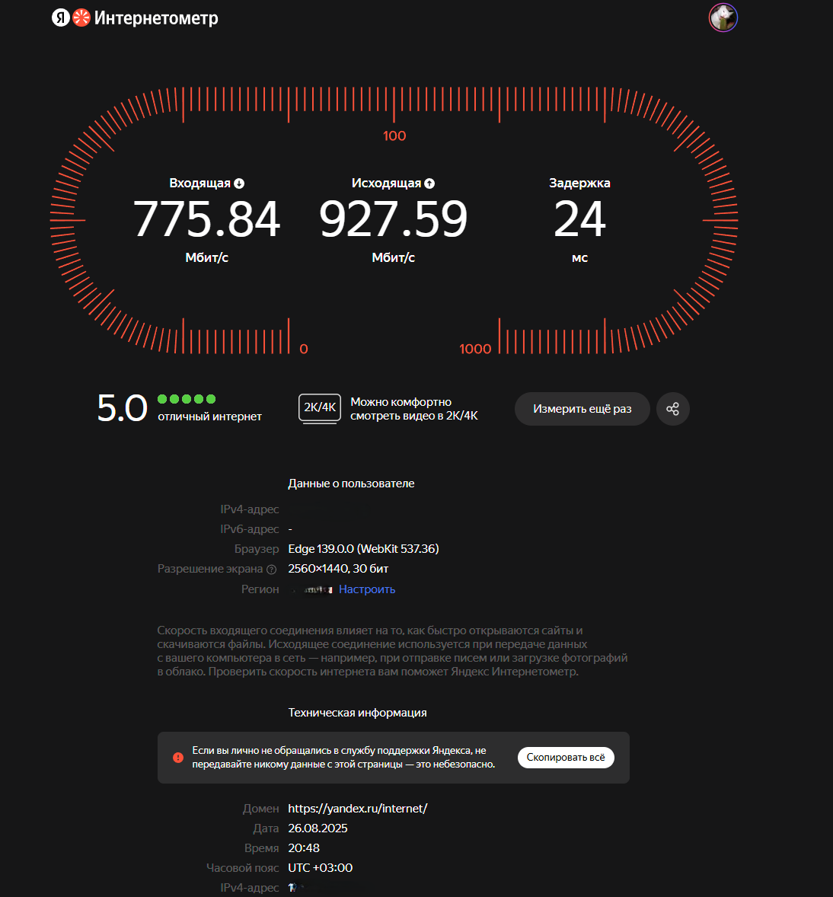Click the gauge scale label 1000

[x=475, y=349]
